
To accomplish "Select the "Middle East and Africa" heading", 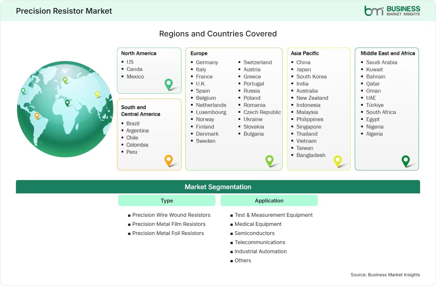I will pos(388,53).
